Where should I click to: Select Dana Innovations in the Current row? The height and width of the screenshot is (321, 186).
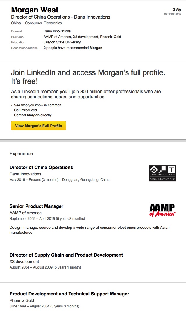click(57, 31)
